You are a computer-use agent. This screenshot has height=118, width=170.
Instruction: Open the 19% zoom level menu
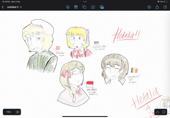coord(9,112)
